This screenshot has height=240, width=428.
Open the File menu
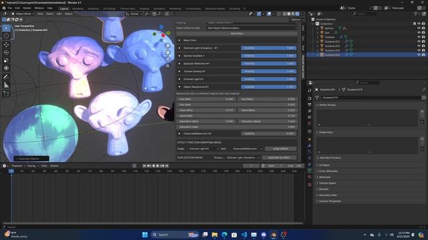[x=10, y=8]
